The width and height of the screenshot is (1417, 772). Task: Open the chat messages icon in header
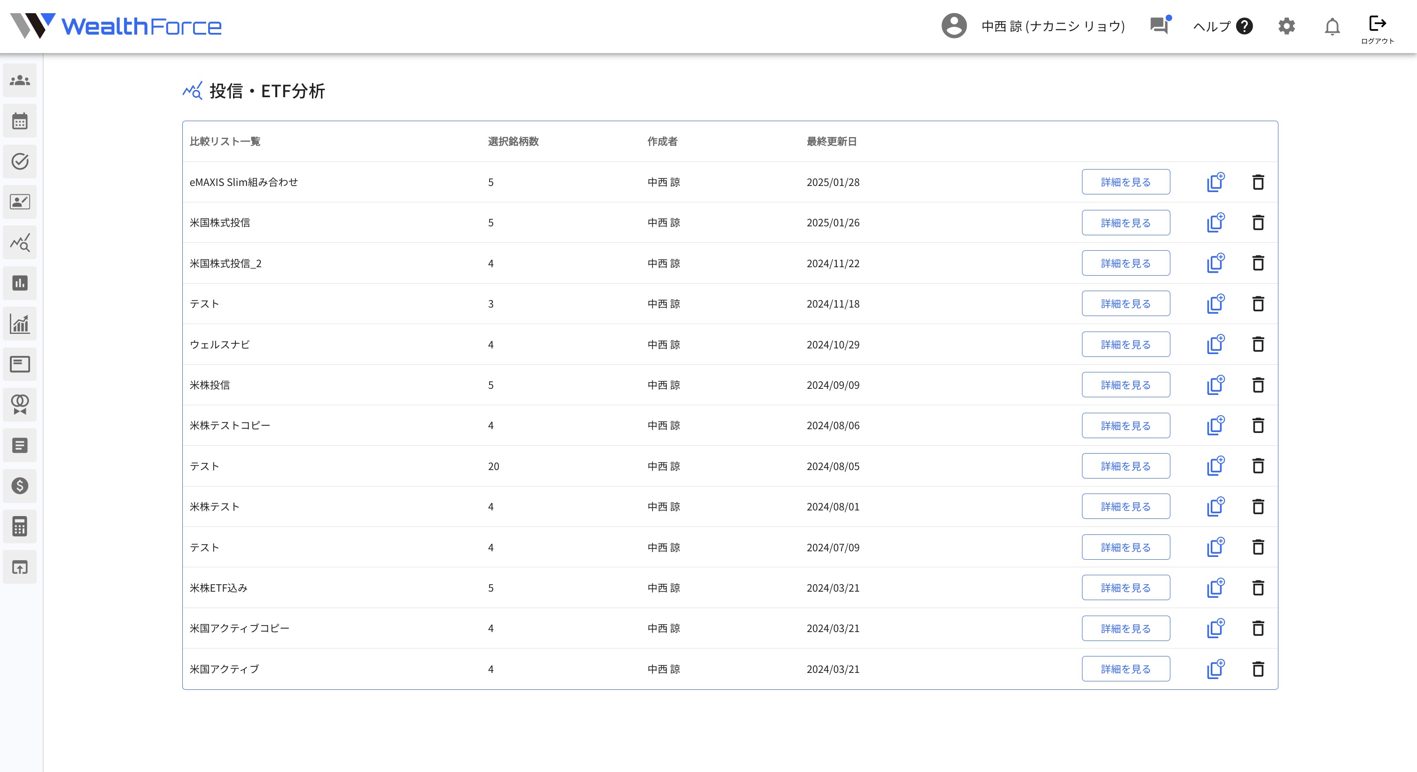pyautogui.click(x=1159, y=26)
